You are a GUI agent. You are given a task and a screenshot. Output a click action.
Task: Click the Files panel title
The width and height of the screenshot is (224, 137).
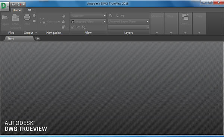(x=11, y=33)
